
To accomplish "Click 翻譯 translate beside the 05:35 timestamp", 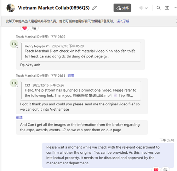I will click(71, 76).
